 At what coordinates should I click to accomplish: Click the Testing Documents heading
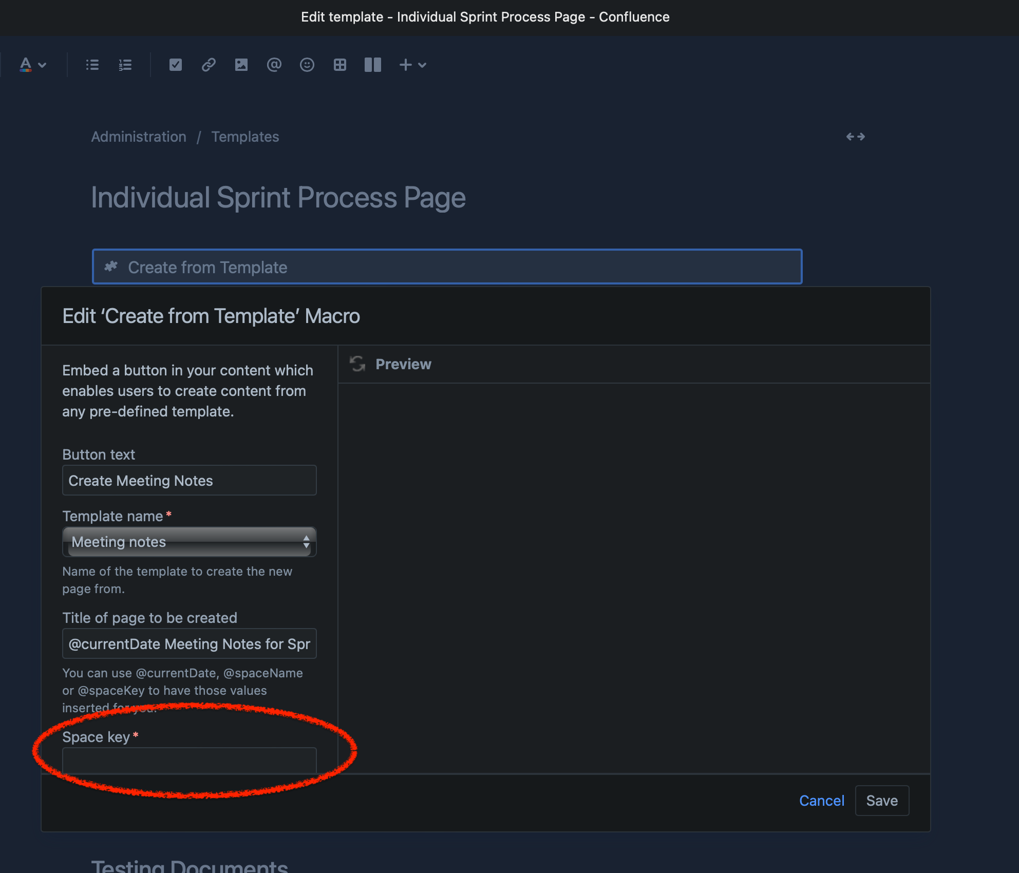[x=190, y=866]
